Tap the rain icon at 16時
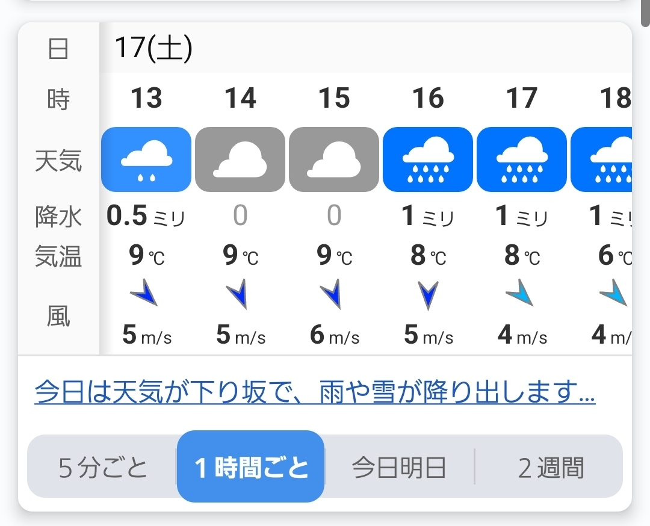650x526 pixels. pos(428,159)
